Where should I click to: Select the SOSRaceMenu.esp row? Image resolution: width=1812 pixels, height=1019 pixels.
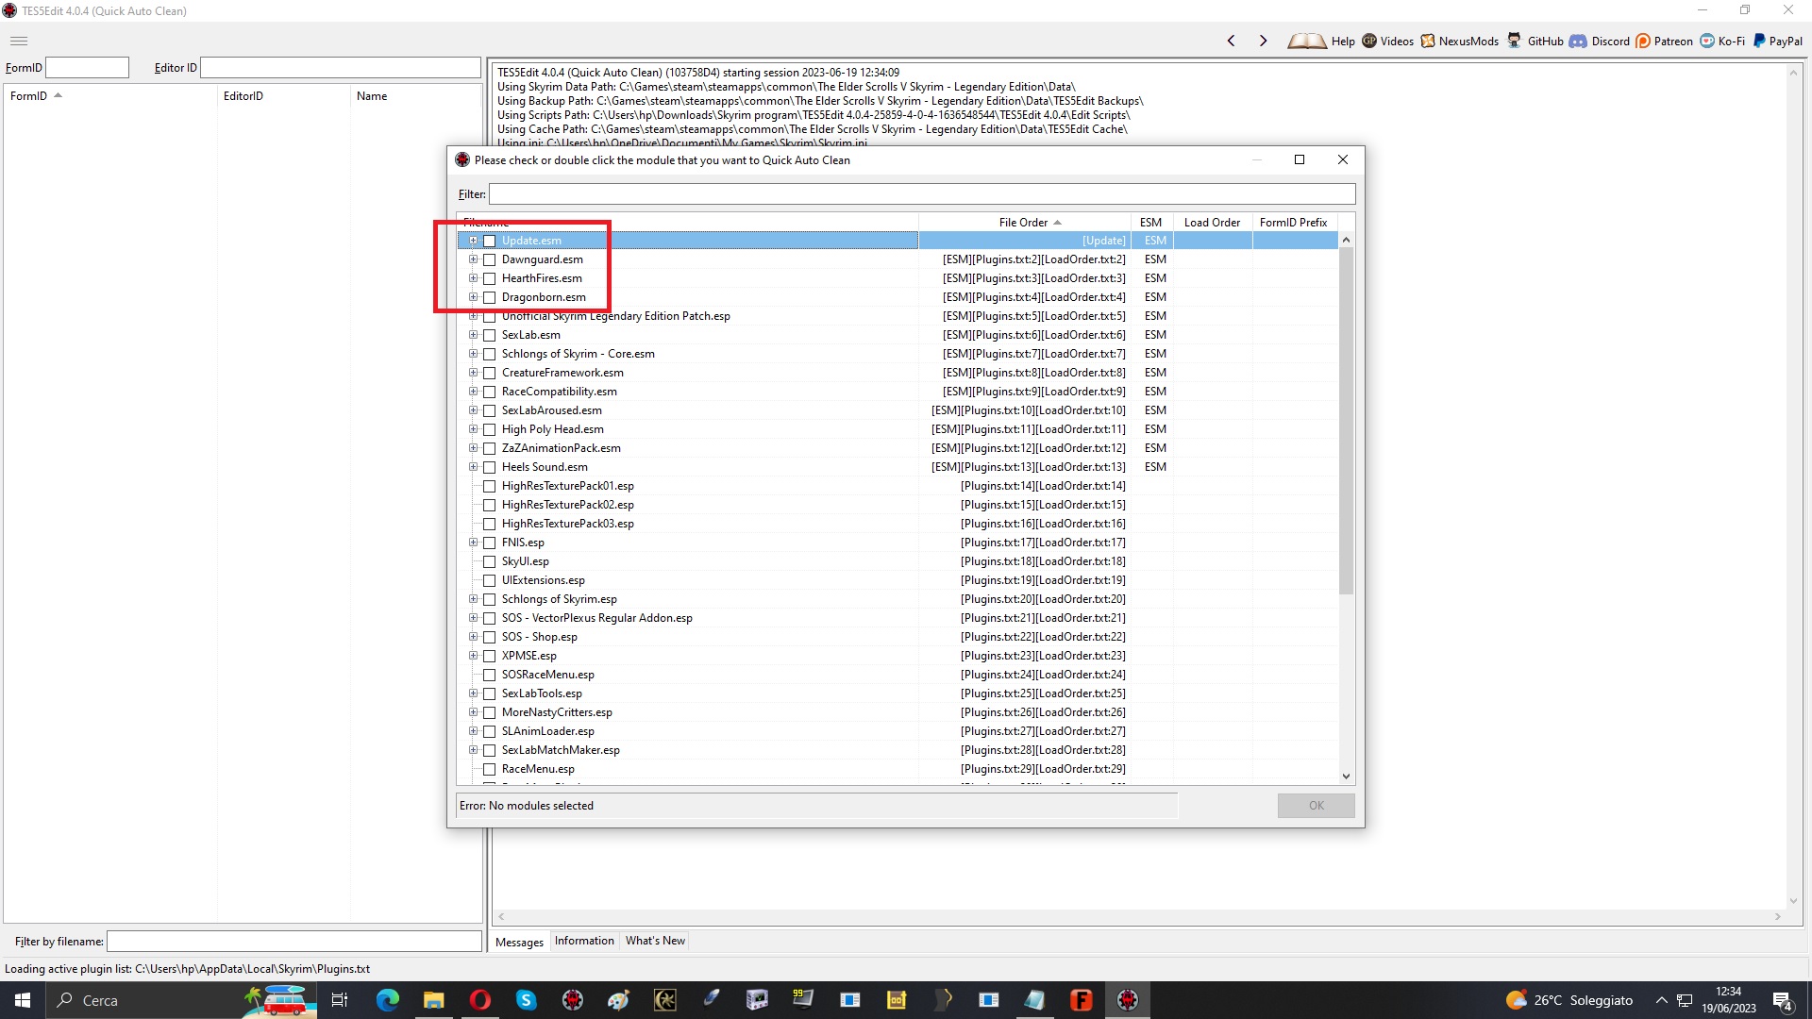point(898,675)
